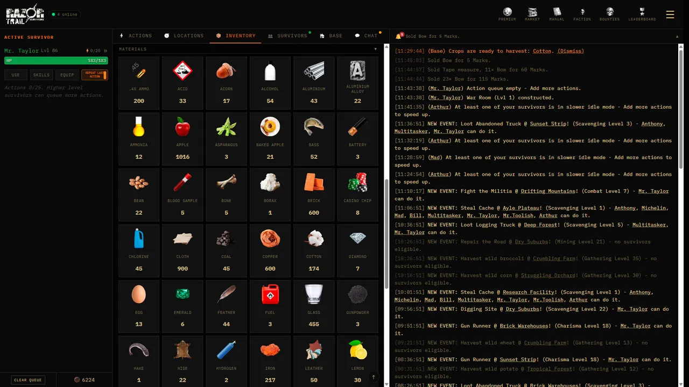
Task: Open the Equip button
Action: 67,75
